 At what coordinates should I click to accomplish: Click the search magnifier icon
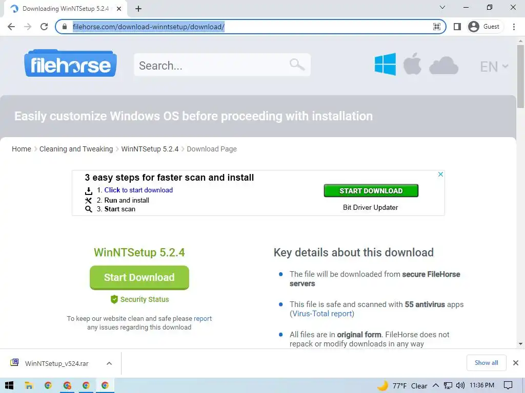click(x=297, y=64)
